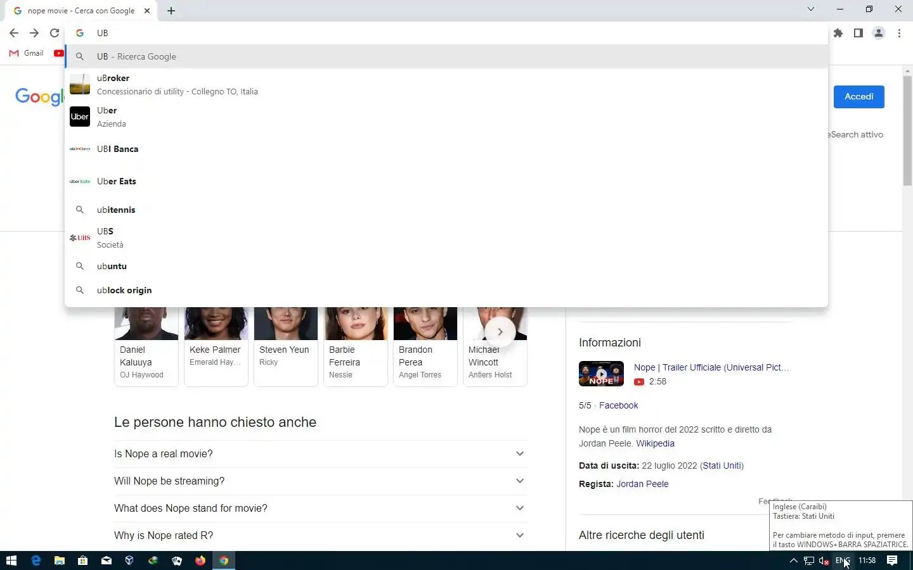Open File Explorer from the taskbar
The height and width of the screenshot is (570, 913).
60,560
